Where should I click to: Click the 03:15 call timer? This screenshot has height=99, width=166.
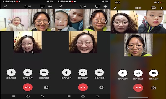pyautogui.click(x=28, y=7)
